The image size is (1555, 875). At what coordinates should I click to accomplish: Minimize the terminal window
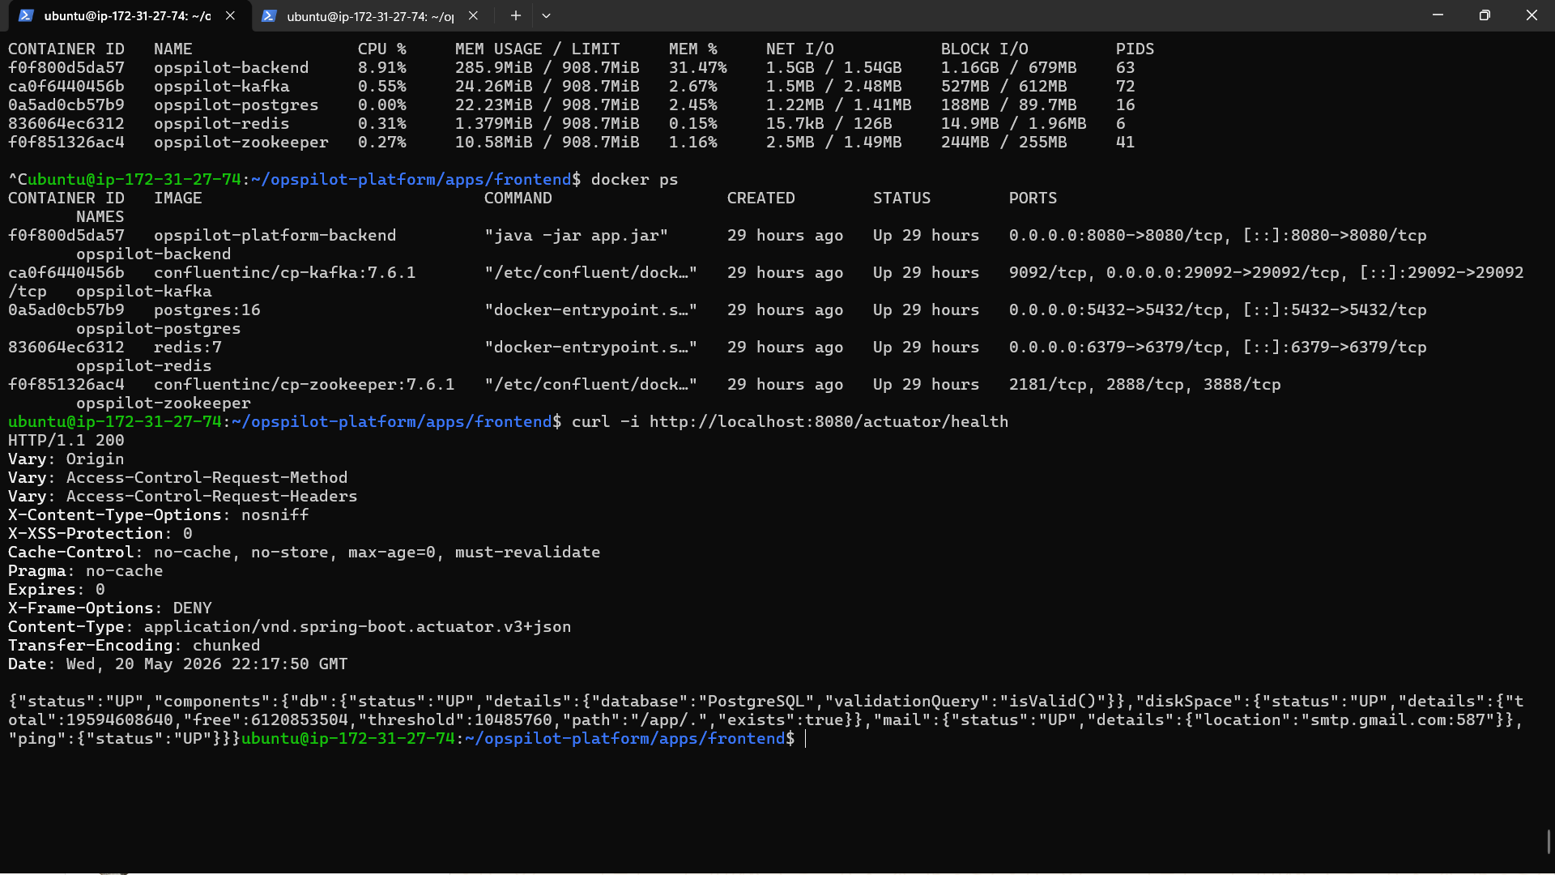pyautogui.click(x=1438, y=15)
